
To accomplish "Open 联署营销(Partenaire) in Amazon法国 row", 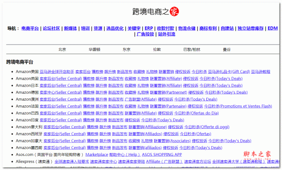I will pyautogui.click(x=168, y=106).
